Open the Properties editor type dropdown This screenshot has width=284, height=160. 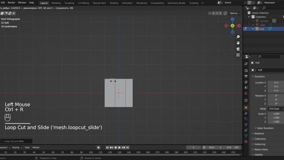click(248, 56)
